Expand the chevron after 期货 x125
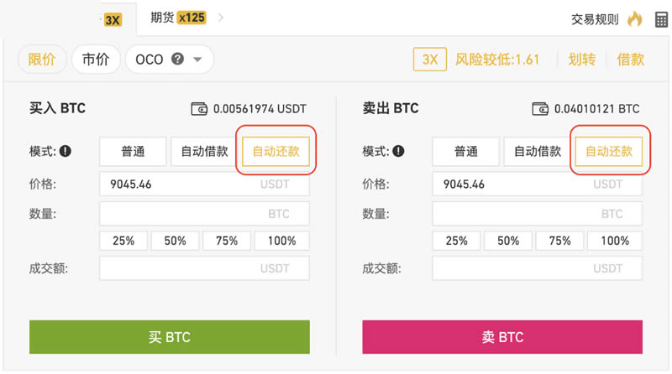The width and height of the screenshot is (672, 374). click(221, 17)
